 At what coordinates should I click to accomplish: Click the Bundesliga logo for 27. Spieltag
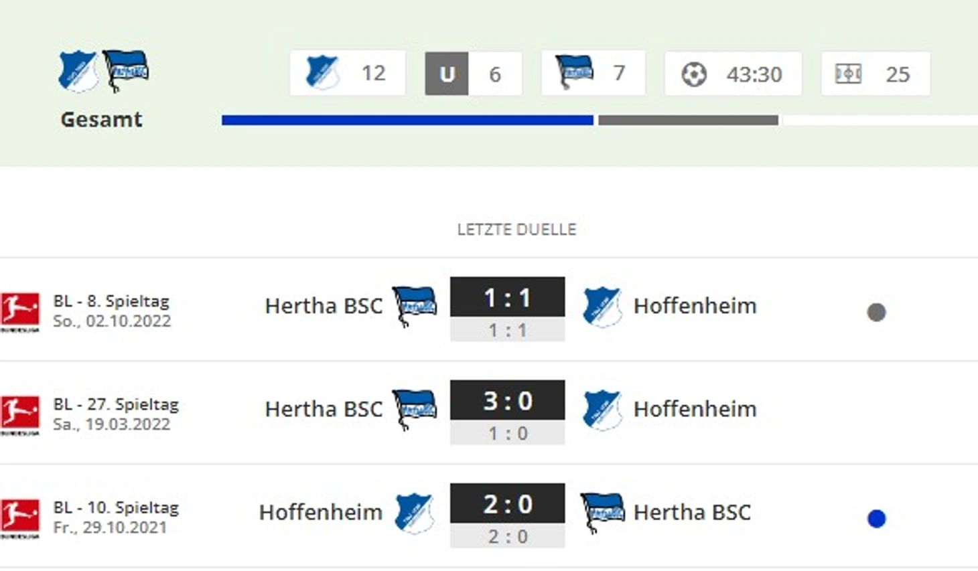click(x=19, y=414)
